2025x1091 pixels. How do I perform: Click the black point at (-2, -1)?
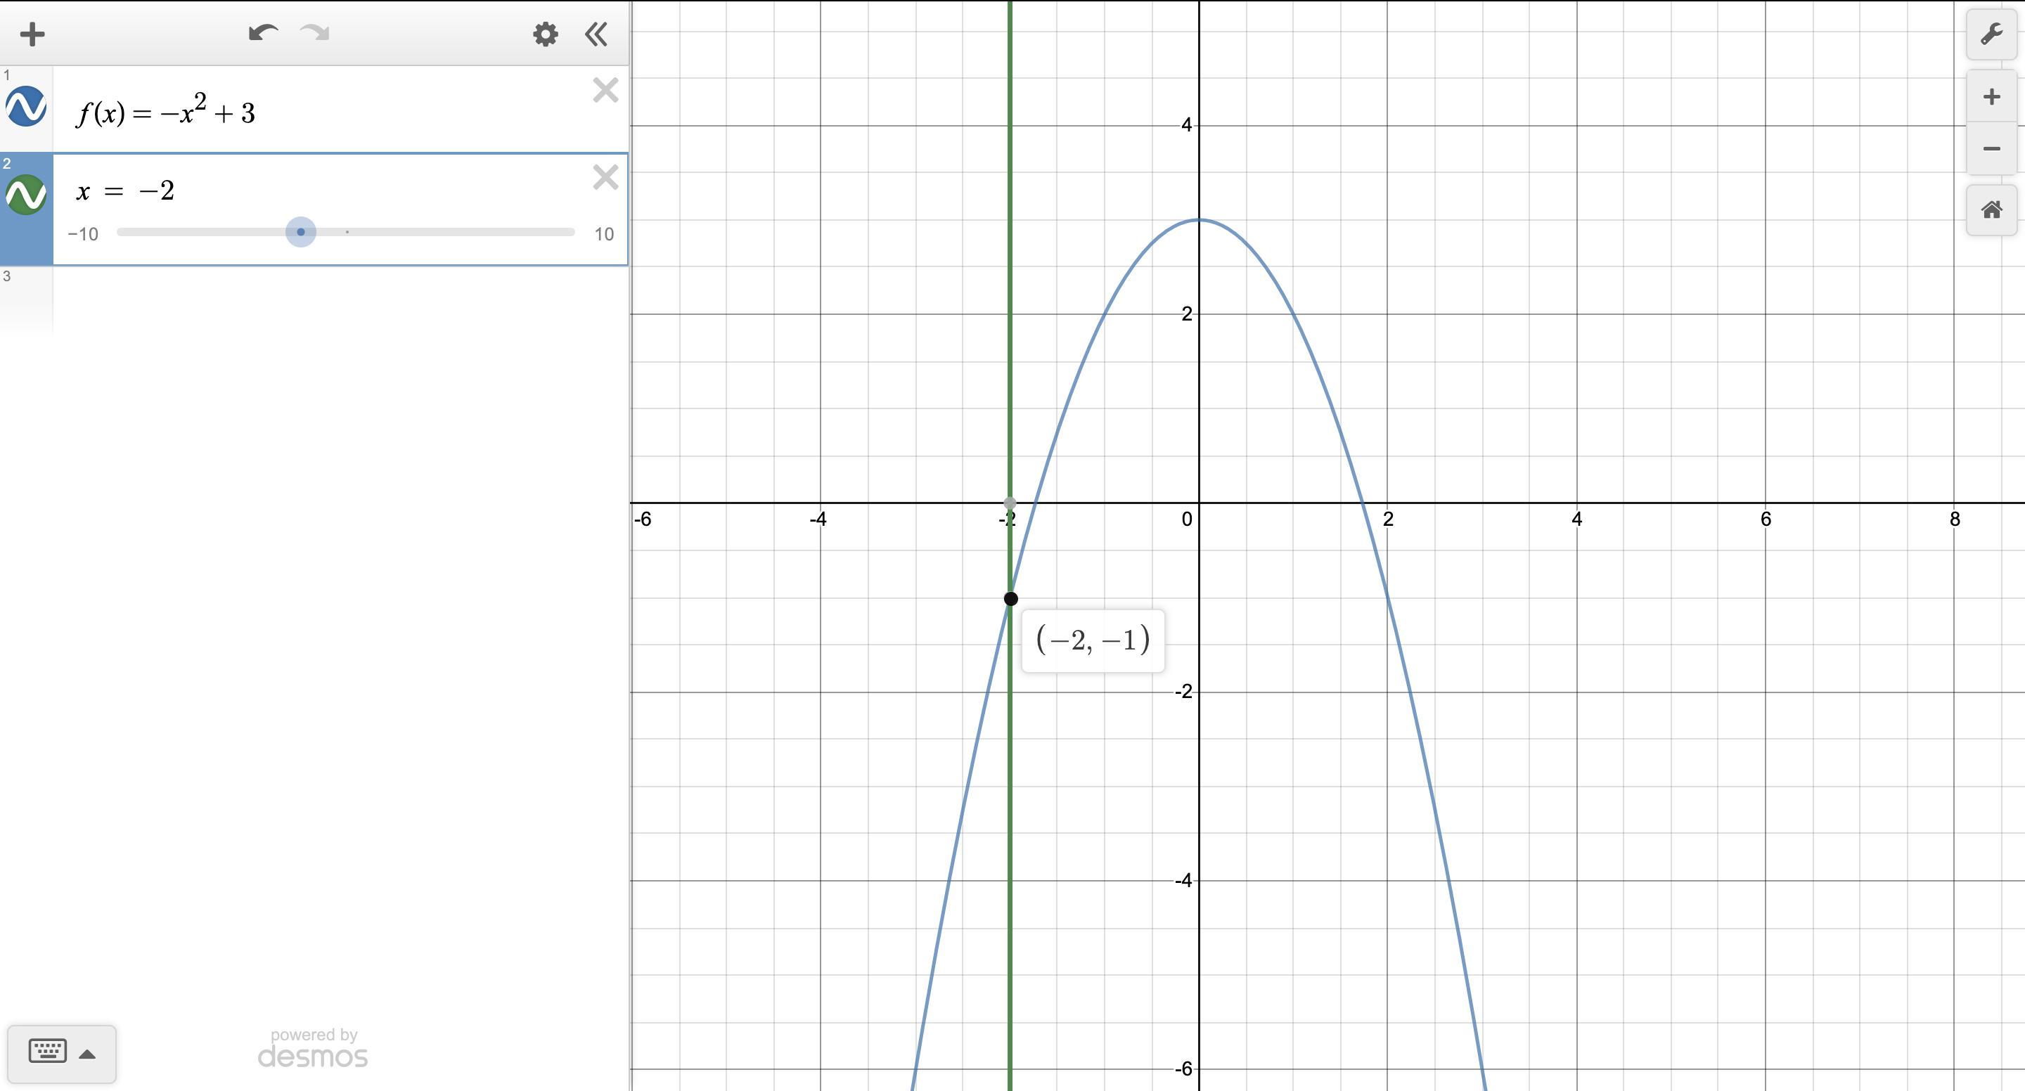pos(1011,599)
